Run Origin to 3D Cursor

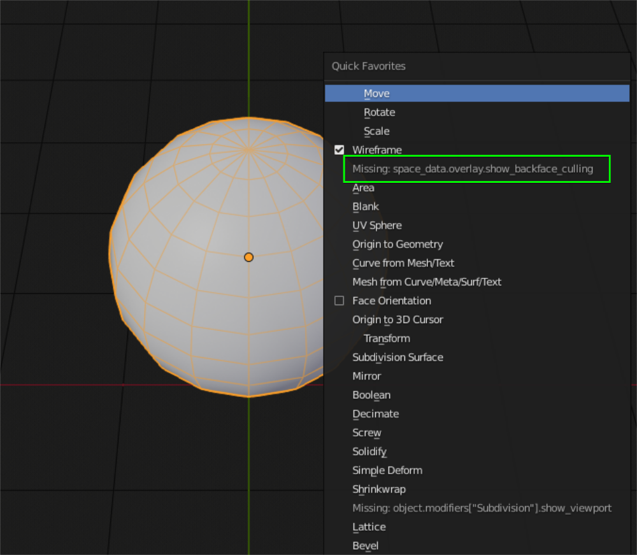(x=477, y=320)
